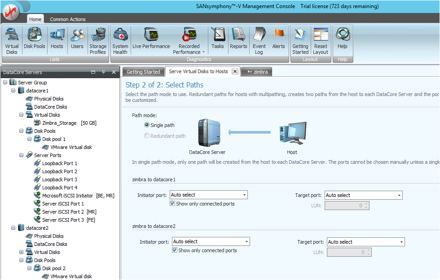This screenshot has width=440, height=280.
Task: Click the SANsymphony application logo button
Action: 11,12
